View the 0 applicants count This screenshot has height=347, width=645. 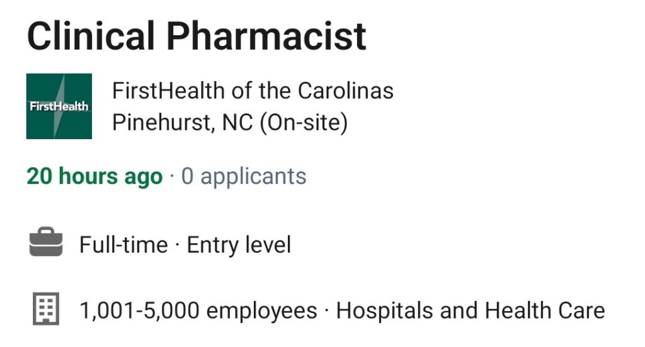[244, 176]
